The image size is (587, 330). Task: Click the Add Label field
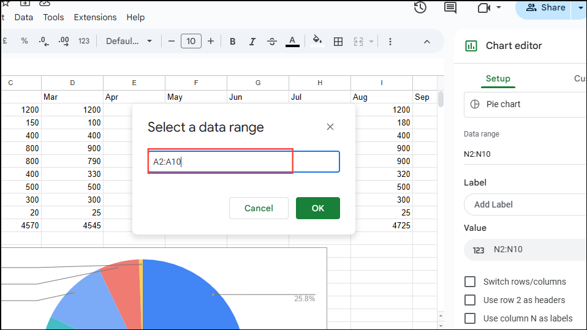point(525,204)
